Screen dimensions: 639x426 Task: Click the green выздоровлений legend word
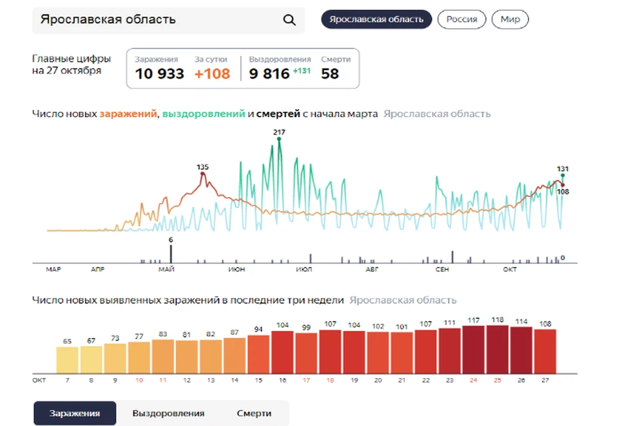pyautogui.click(x=204, y=114)
